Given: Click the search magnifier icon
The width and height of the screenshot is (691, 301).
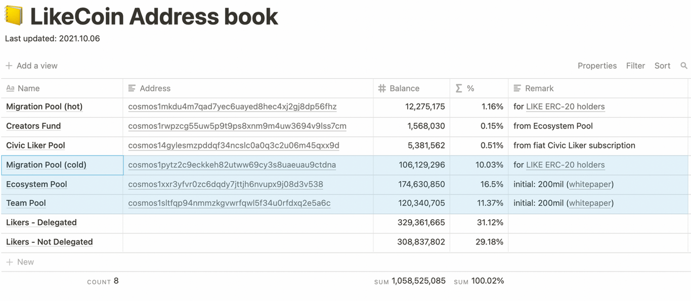Looking at the screenshot, I should tap(684, 66).
